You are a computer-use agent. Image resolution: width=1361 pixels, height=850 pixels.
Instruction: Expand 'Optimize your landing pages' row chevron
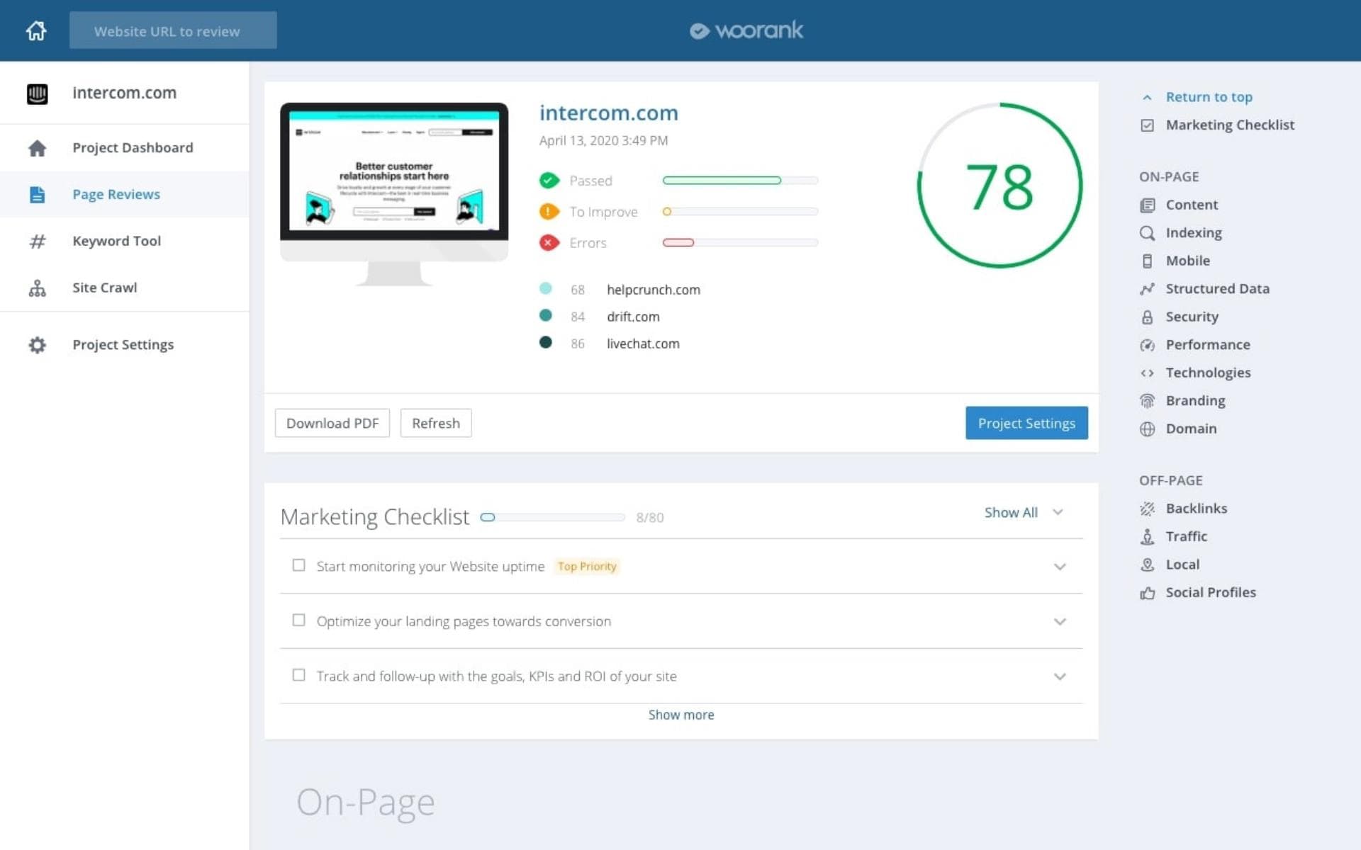click(1060, 622)
